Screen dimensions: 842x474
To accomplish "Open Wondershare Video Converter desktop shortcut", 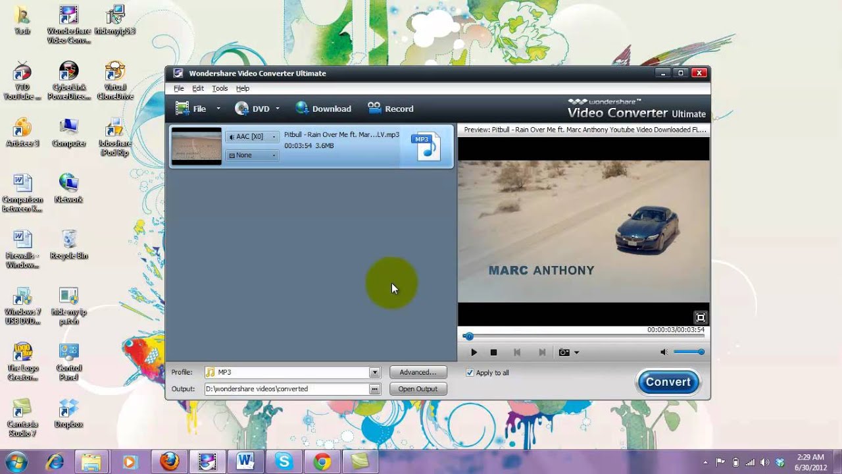I will pos(68,25).
